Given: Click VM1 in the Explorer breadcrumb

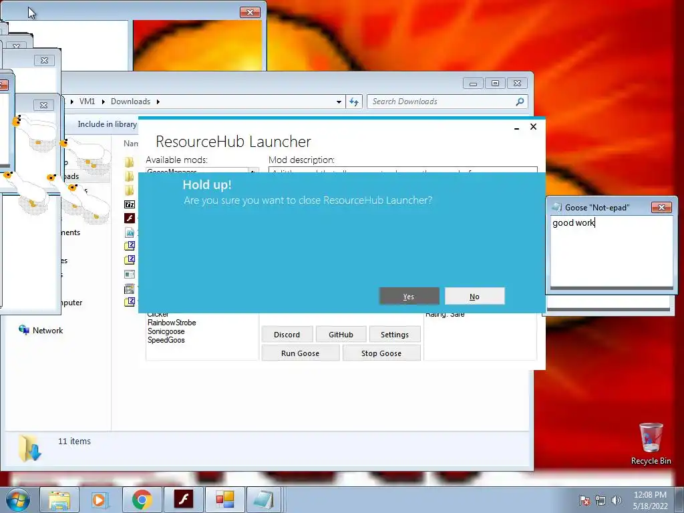Looking at the screenshot, I should tap(88, 102).
